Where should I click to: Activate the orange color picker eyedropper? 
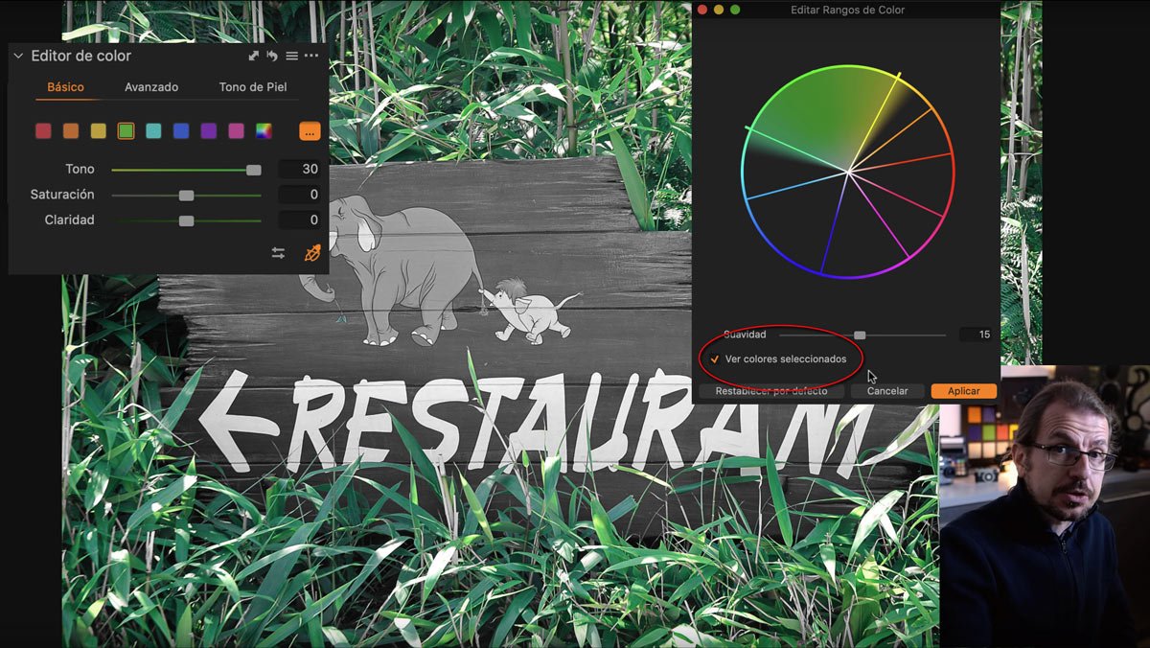click(312, 253)
